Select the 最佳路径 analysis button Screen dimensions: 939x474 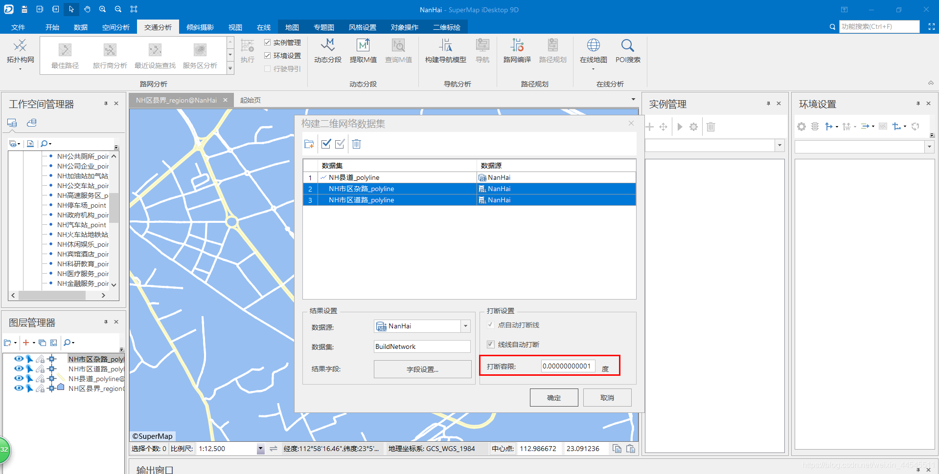(x=65, y=56)
